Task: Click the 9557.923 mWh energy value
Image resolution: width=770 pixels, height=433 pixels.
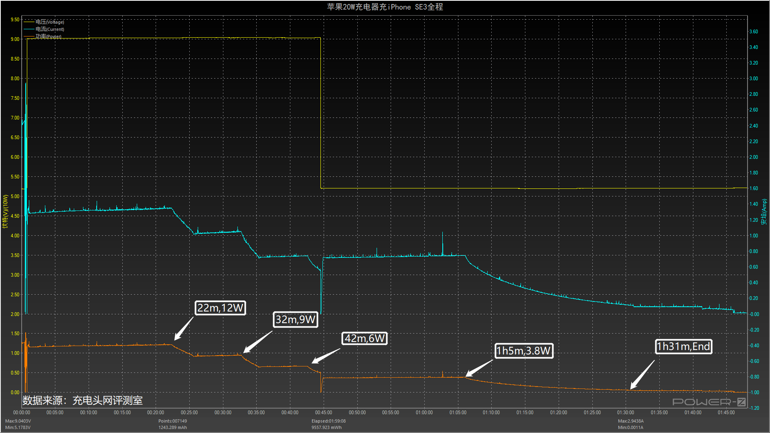Action: coord(326,427)
